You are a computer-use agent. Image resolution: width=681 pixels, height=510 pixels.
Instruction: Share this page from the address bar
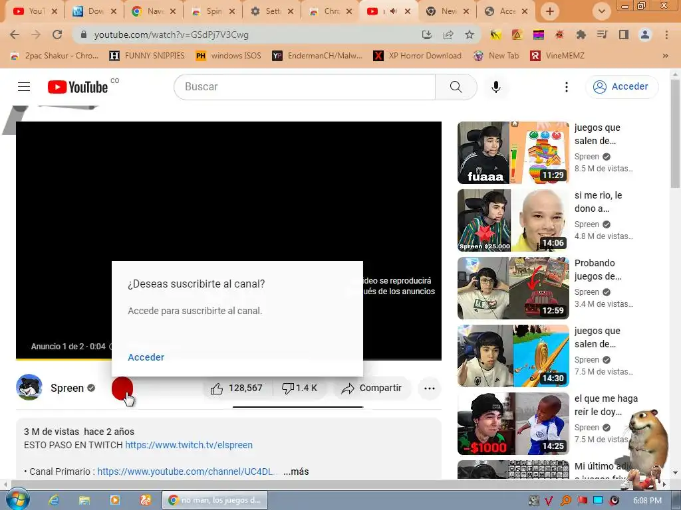pos(448,35)
